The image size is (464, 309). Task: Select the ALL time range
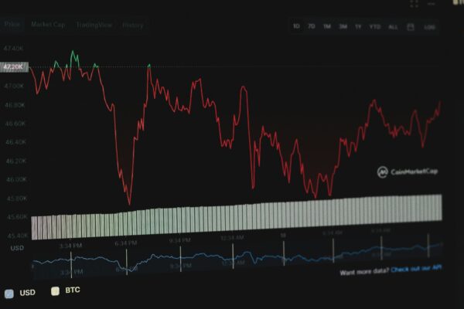(x=393, y=27)
